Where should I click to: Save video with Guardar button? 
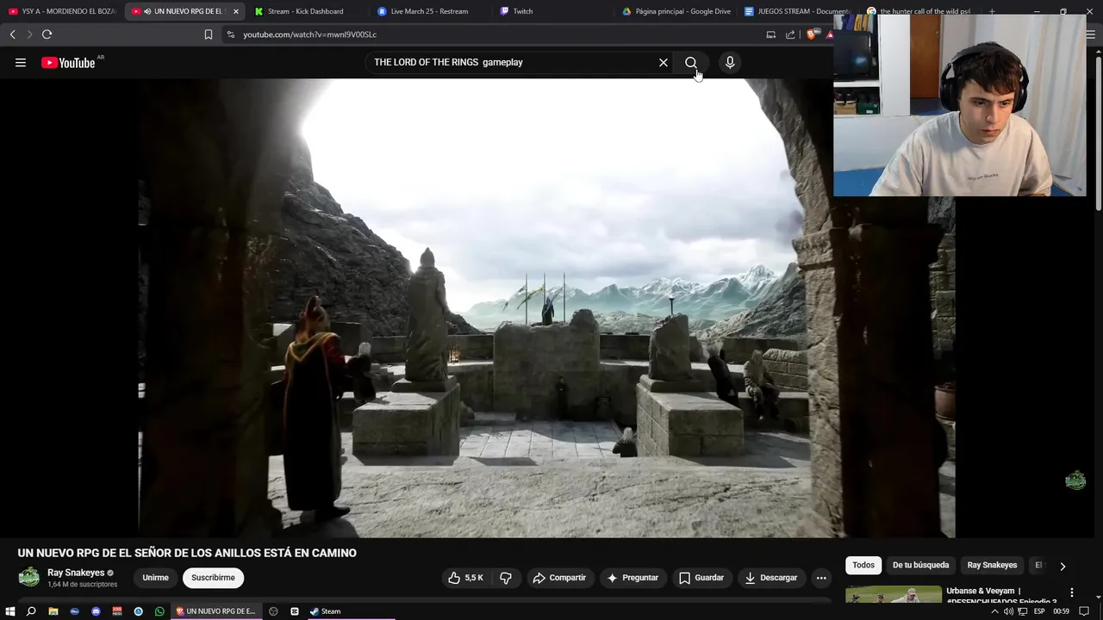(x=701, y=578)
